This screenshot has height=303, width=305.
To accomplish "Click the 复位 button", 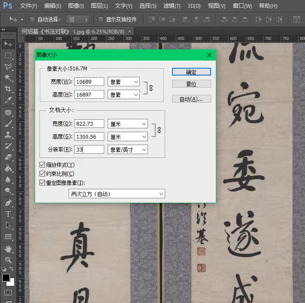I will coord(191,84).
